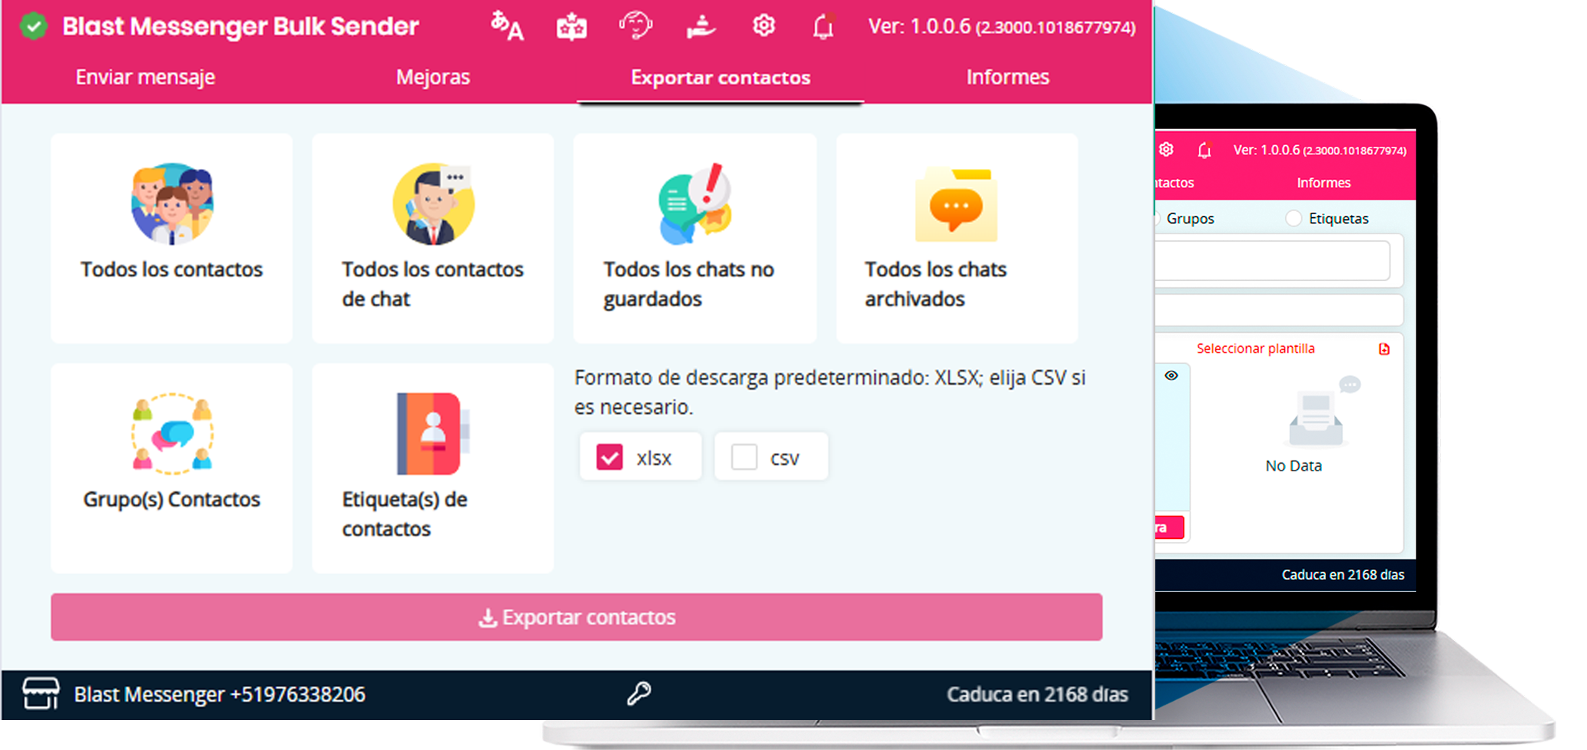Click the green shield logo beside the app title

pyautogui.click(x=34, y=27)
